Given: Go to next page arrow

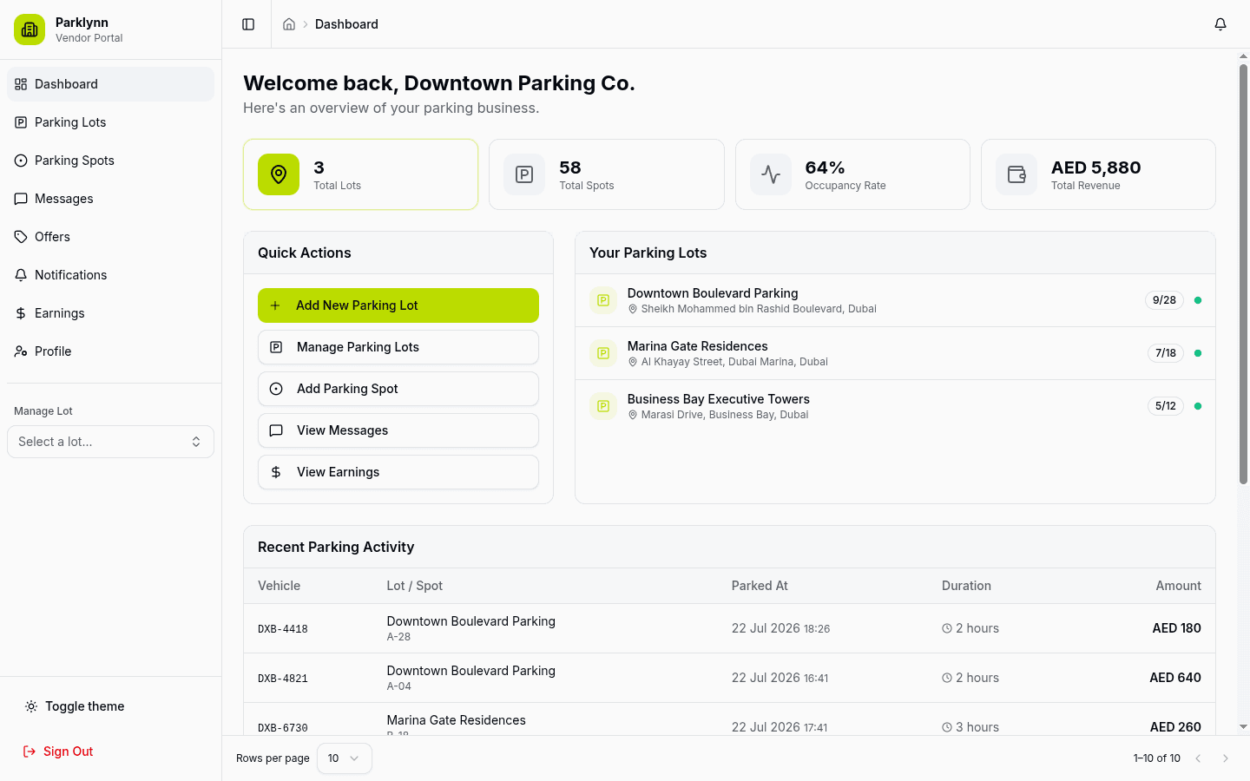Looking at the screenshot, I should [1226, 758].
